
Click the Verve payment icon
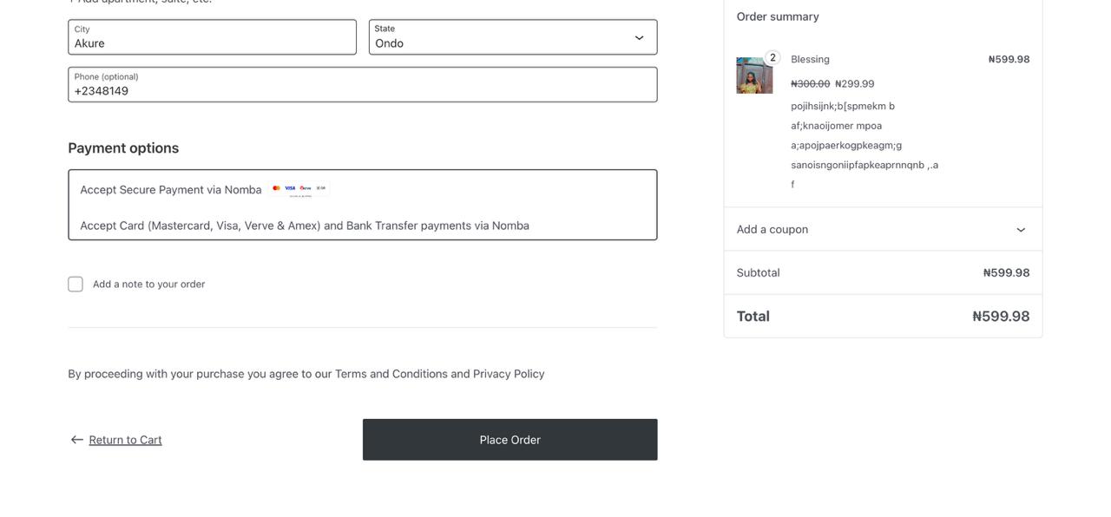click(304, 188)
